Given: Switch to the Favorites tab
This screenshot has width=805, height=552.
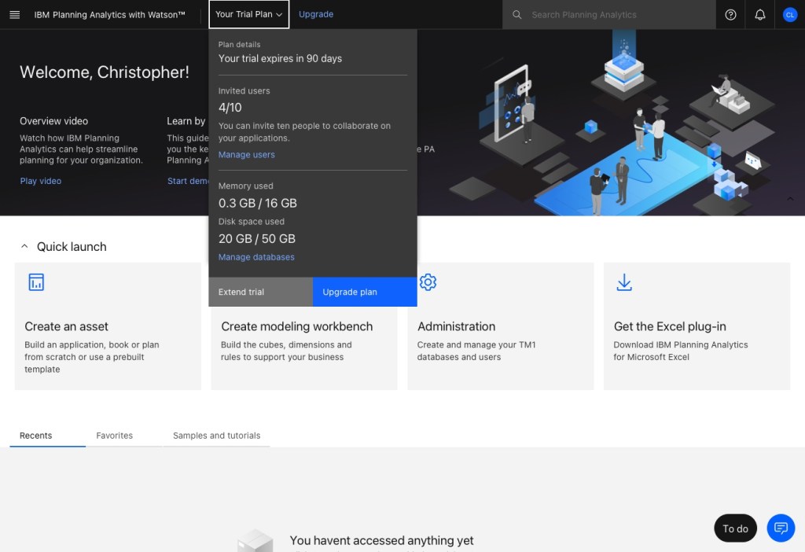Looking at the screenshot, I should point(115,435).
